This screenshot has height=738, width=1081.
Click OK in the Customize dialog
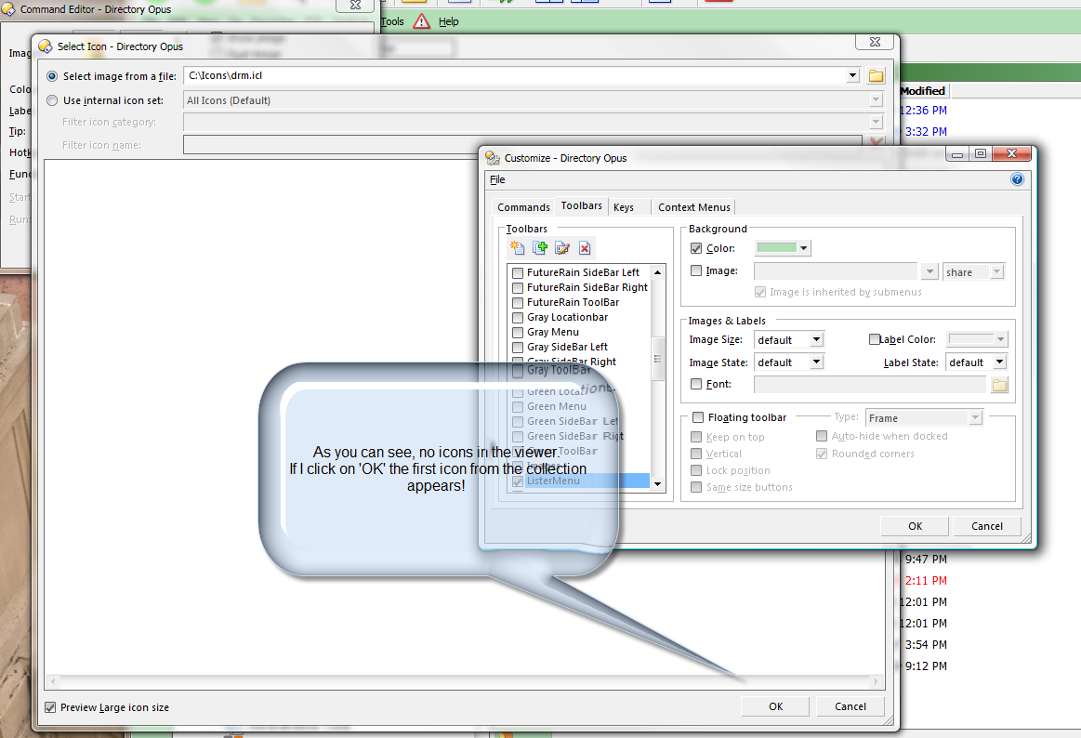914,525
